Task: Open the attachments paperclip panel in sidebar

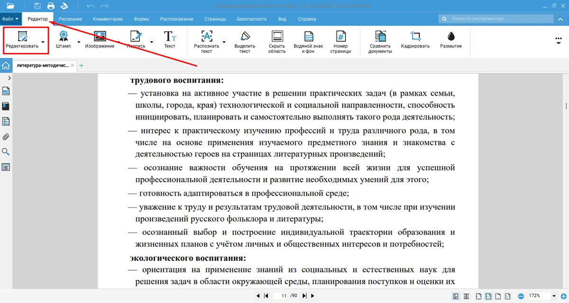Action: point(6,137)
